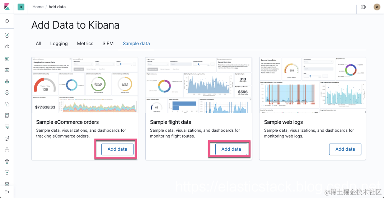Open the D space selector avatar

[x=21, y=7]
